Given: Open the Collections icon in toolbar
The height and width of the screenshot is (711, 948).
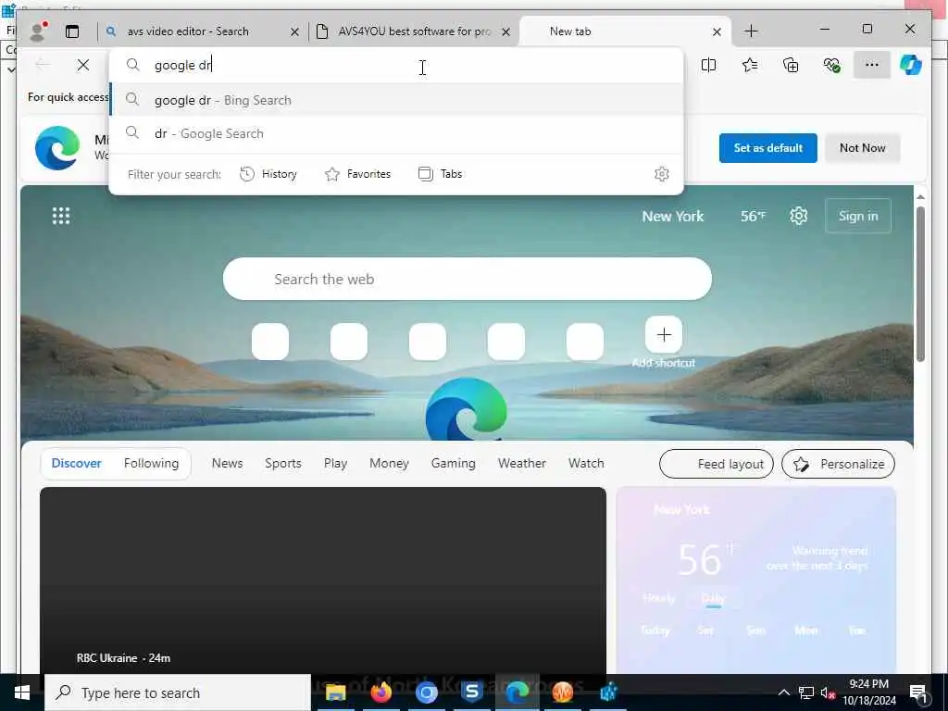Looking at the screenshot, I should tap(791, 65).
